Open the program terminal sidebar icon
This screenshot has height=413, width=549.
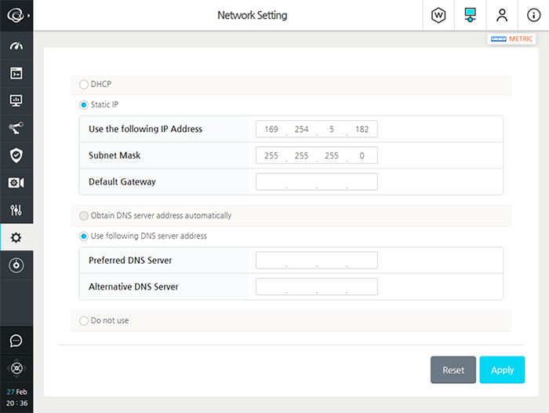[16, 73]
